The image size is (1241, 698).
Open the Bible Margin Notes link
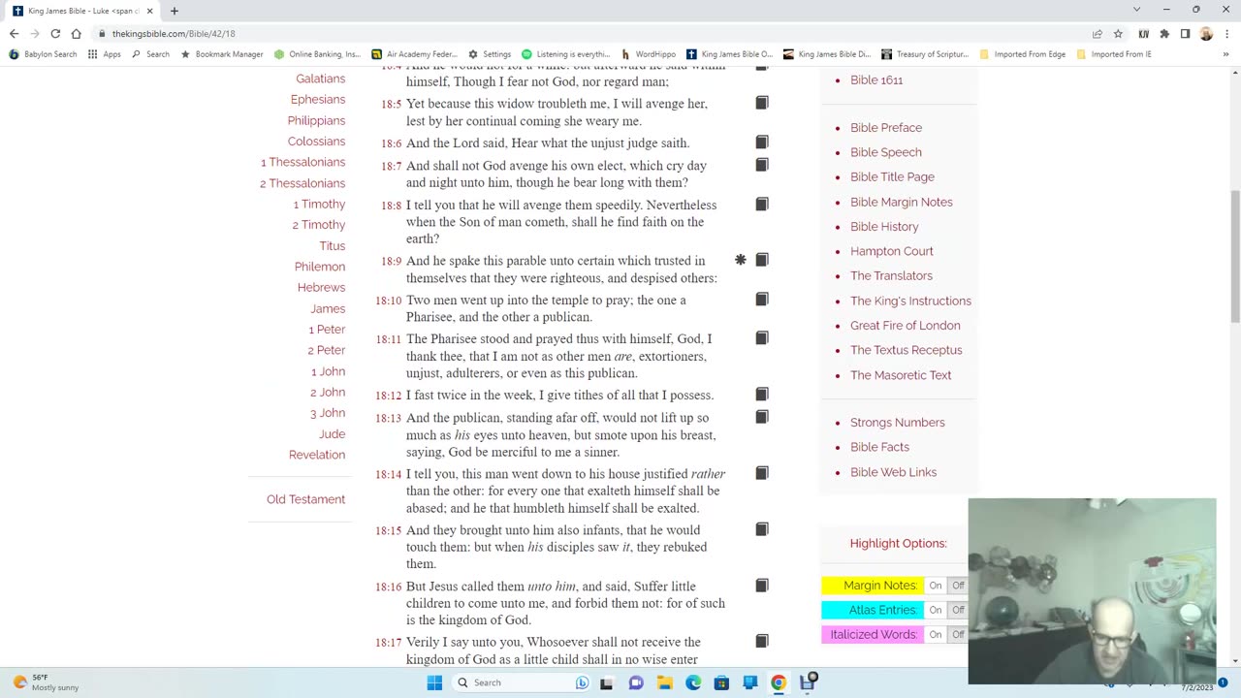[902, 202]
